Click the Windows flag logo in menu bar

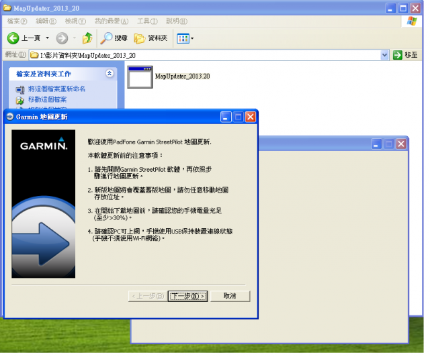click(x=412, y=21)
